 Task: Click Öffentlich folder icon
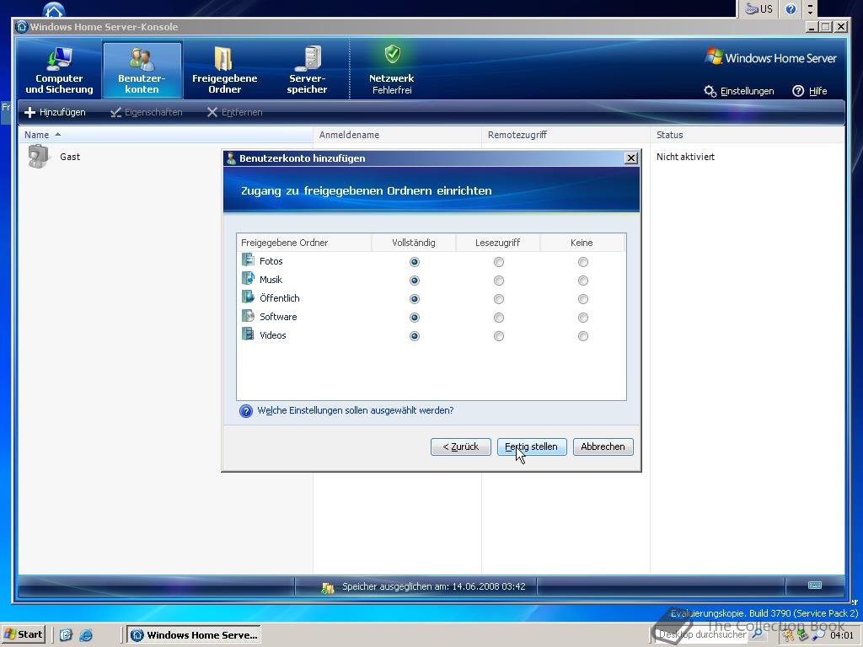tap(249, 297)
